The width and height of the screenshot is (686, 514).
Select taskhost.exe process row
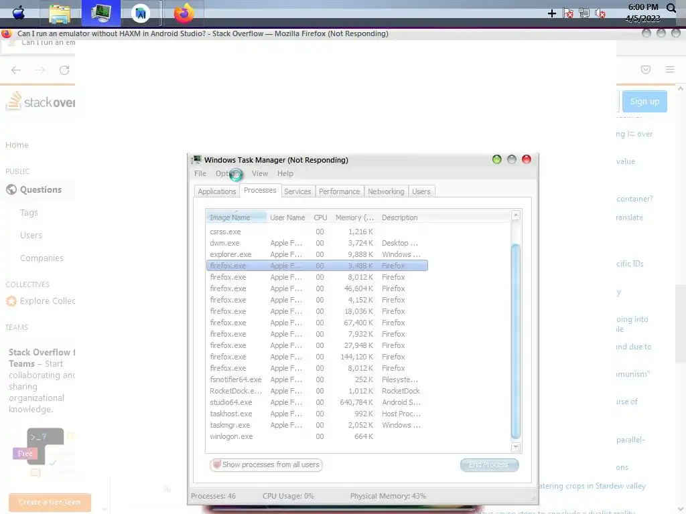[x=317, y=414]
